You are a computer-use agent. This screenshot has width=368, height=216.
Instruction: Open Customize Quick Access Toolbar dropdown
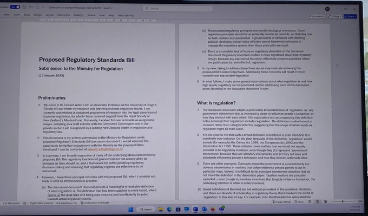click(43, 8)
